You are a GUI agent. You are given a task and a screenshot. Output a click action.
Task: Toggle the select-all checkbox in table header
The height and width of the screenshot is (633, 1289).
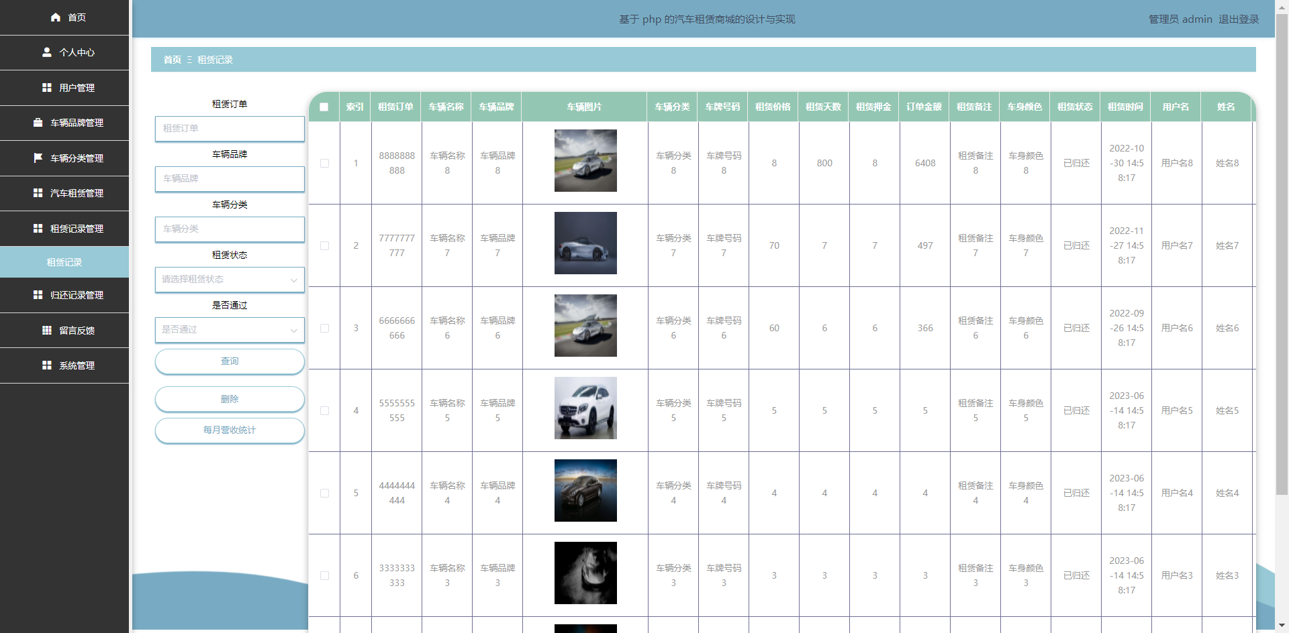[x=324, y=107]
